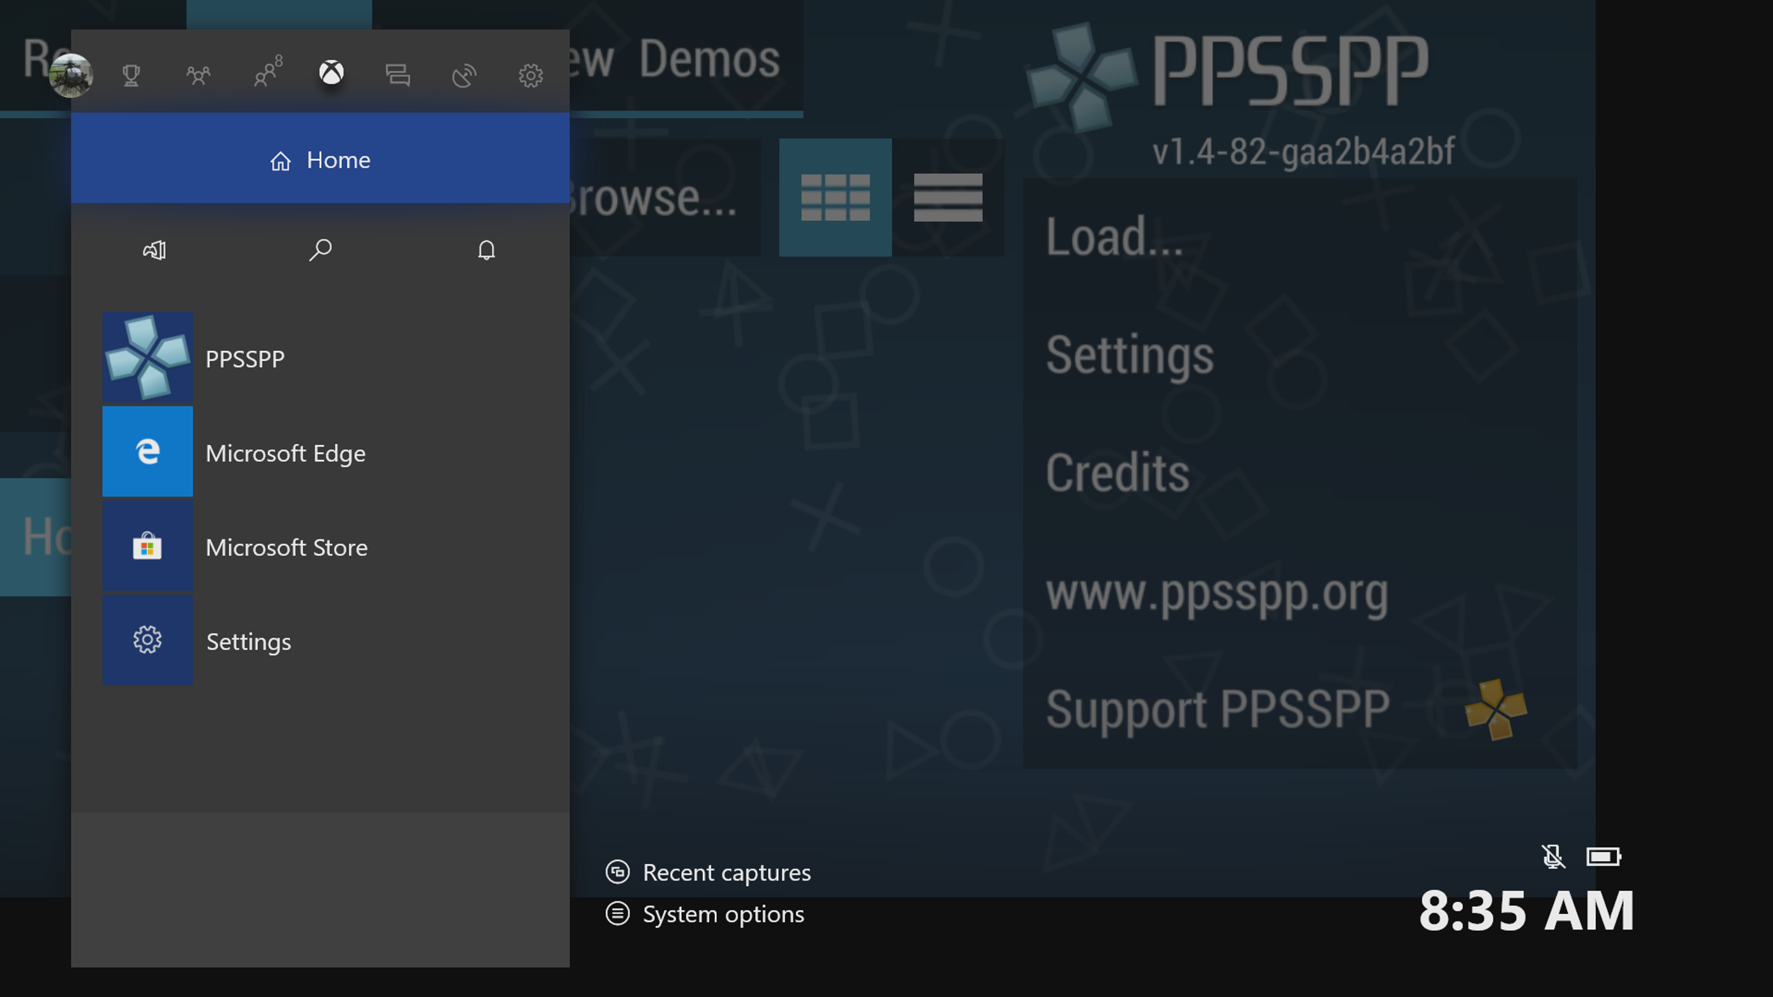Image resolution: width=1773 pixels, height=997 pixels.
Task: Open the Broadcast and capture tab
Action: (x=464, y=75)
